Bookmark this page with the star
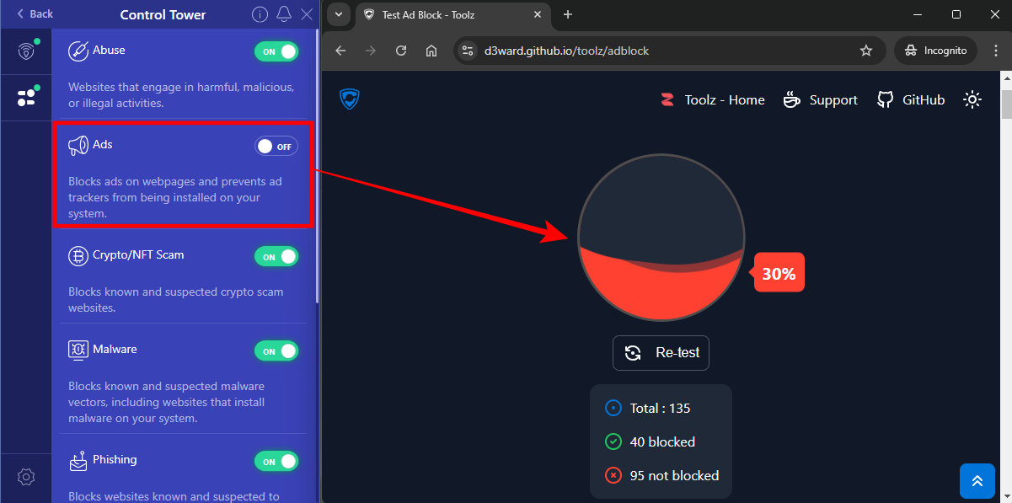 865,51
